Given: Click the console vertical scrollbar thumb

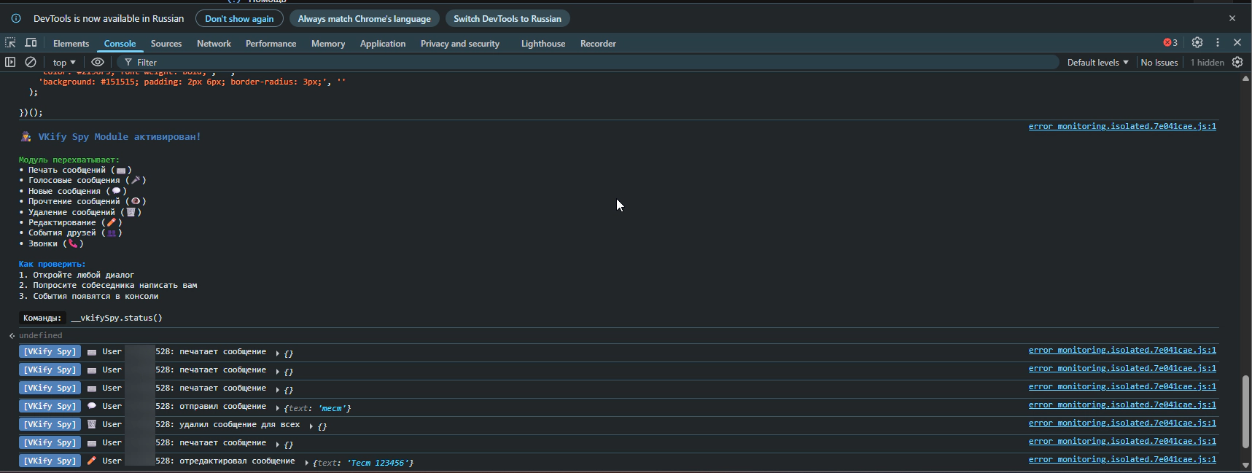Looking at the screenshot, I should [x=1245, y=411].
